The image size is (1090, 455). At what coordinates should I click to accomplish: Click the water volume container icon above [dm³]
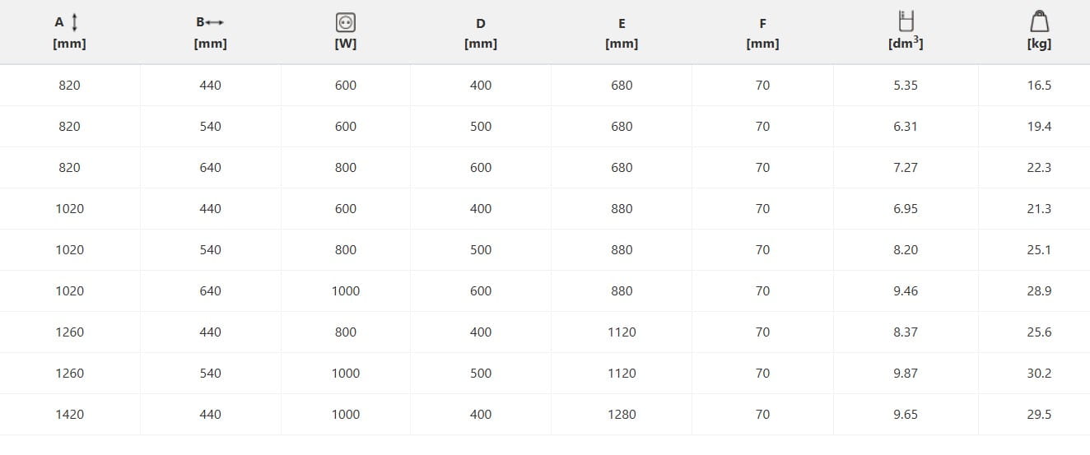pos(906,21)
